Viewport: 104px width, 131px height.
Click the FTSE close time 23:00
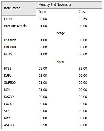[x=83, y=69]
